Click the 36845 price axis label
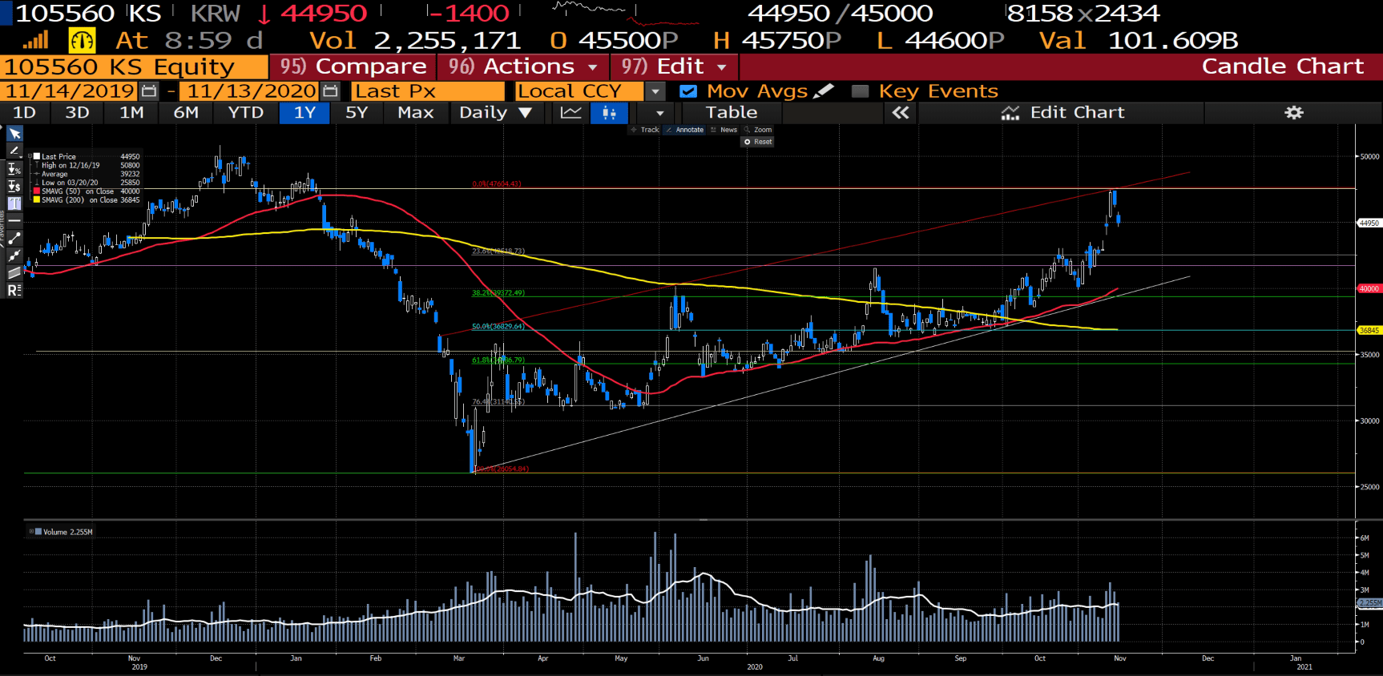The image size is (1383, 676). (1369, 330)
